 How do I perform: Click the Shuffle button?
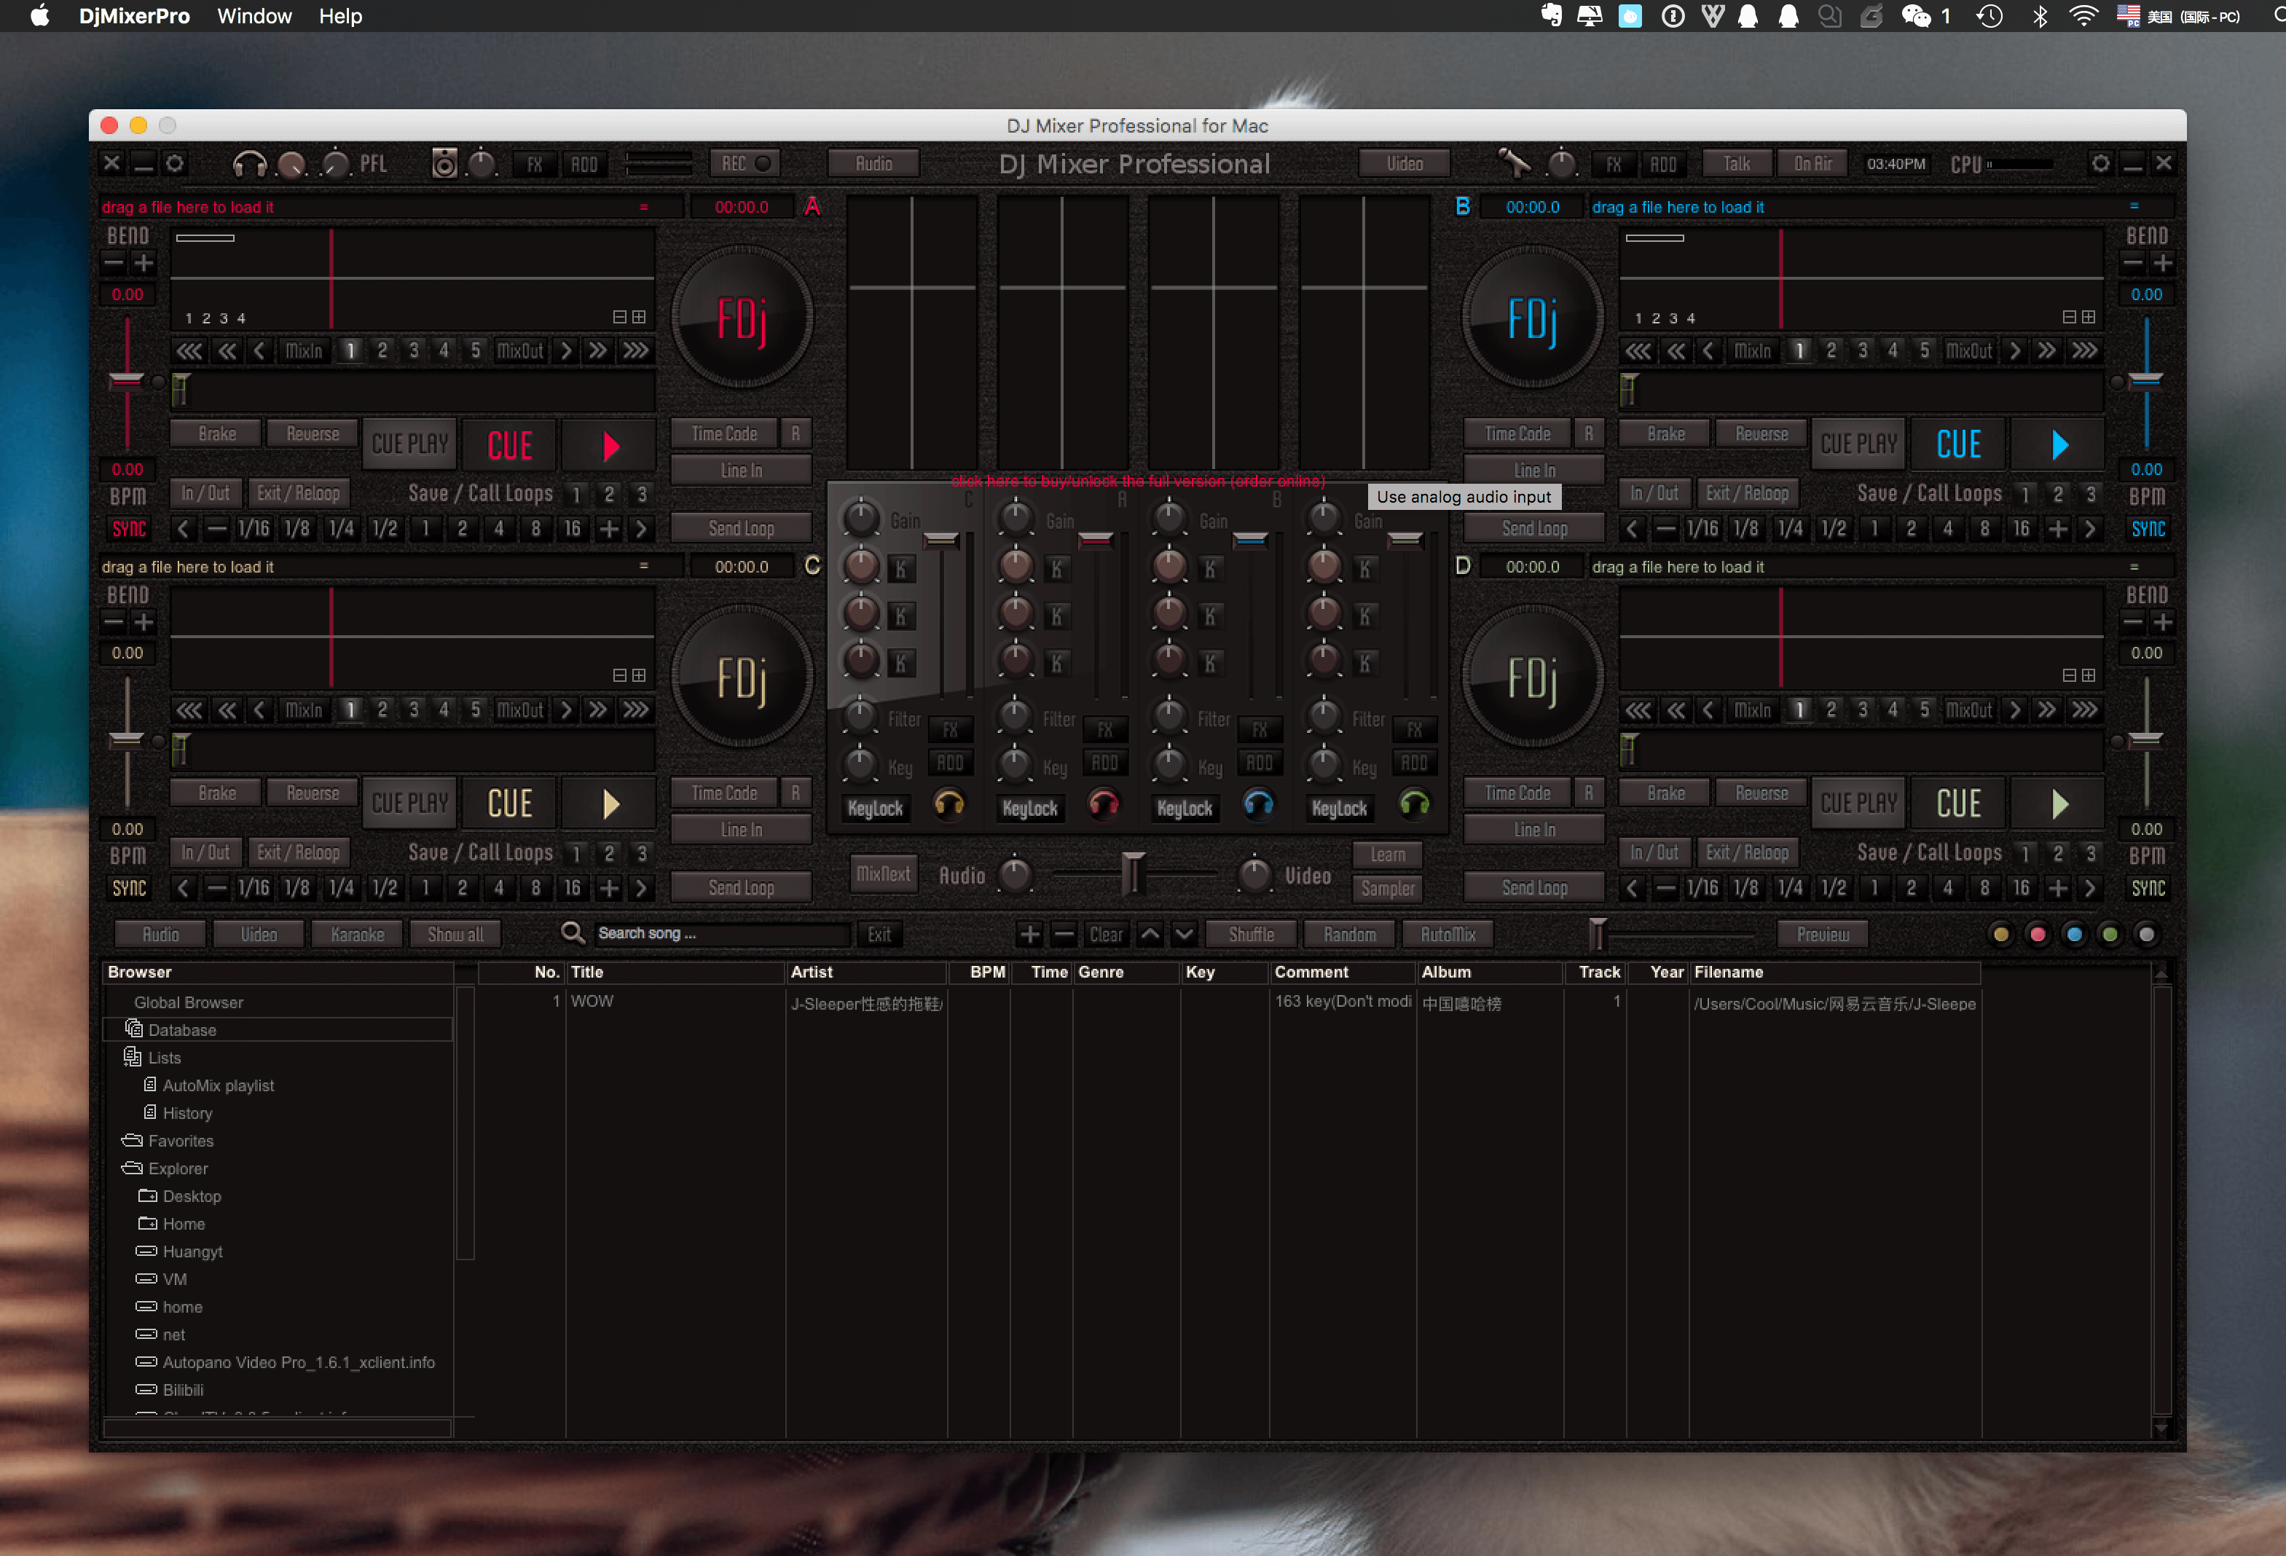tap(1252, 935)
